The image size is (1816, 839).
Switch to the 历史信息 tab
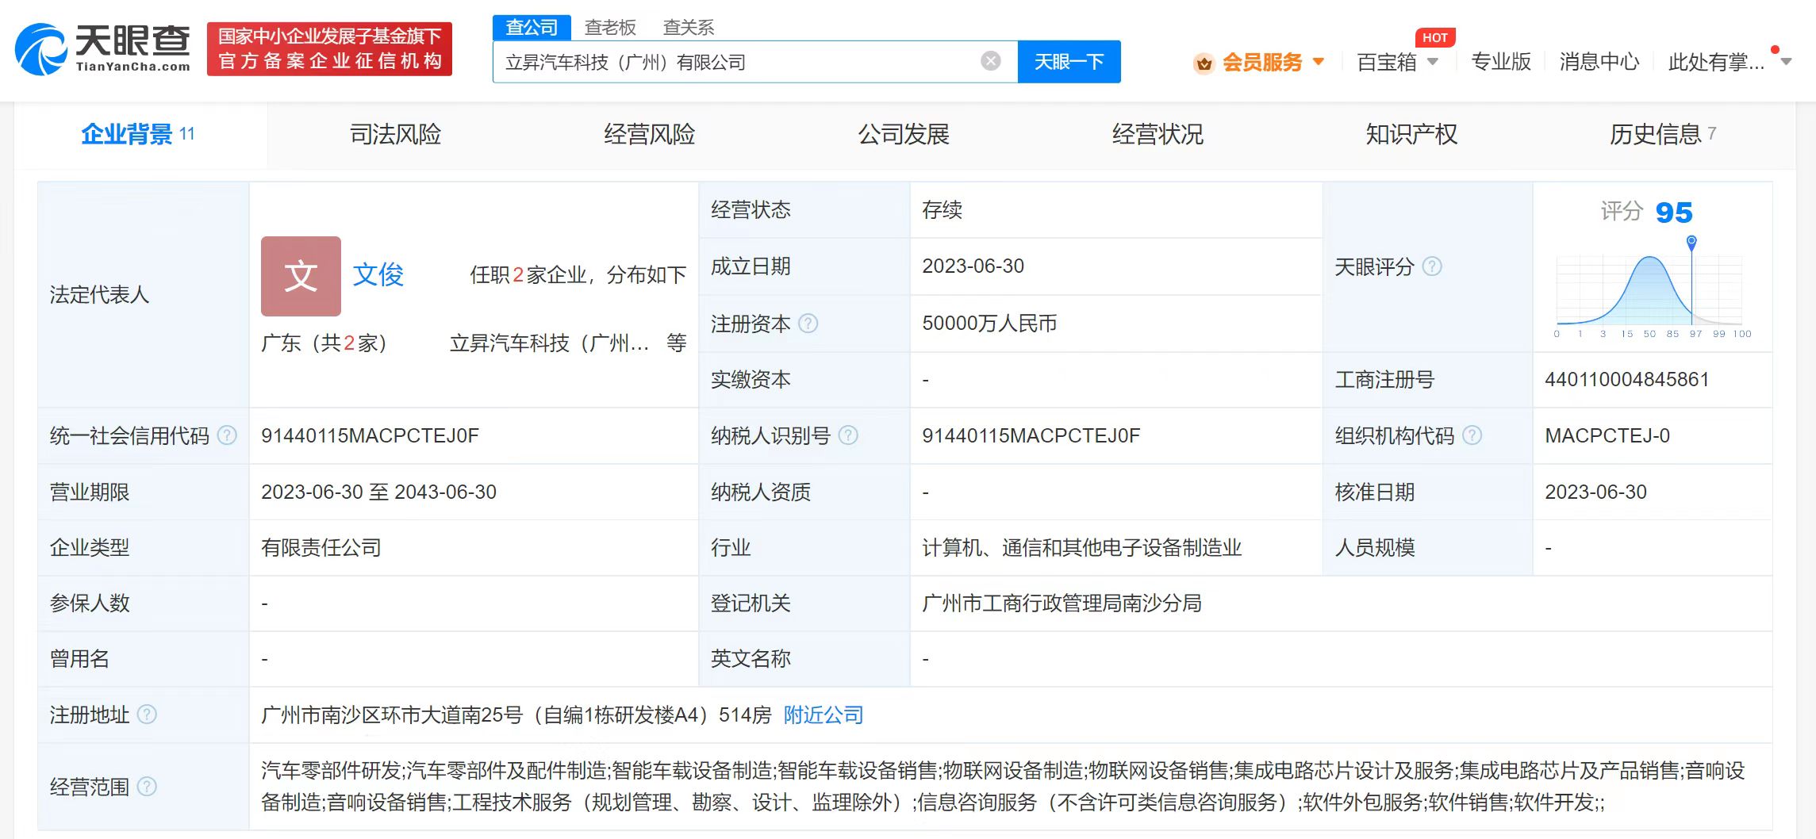pos(1663,134)
